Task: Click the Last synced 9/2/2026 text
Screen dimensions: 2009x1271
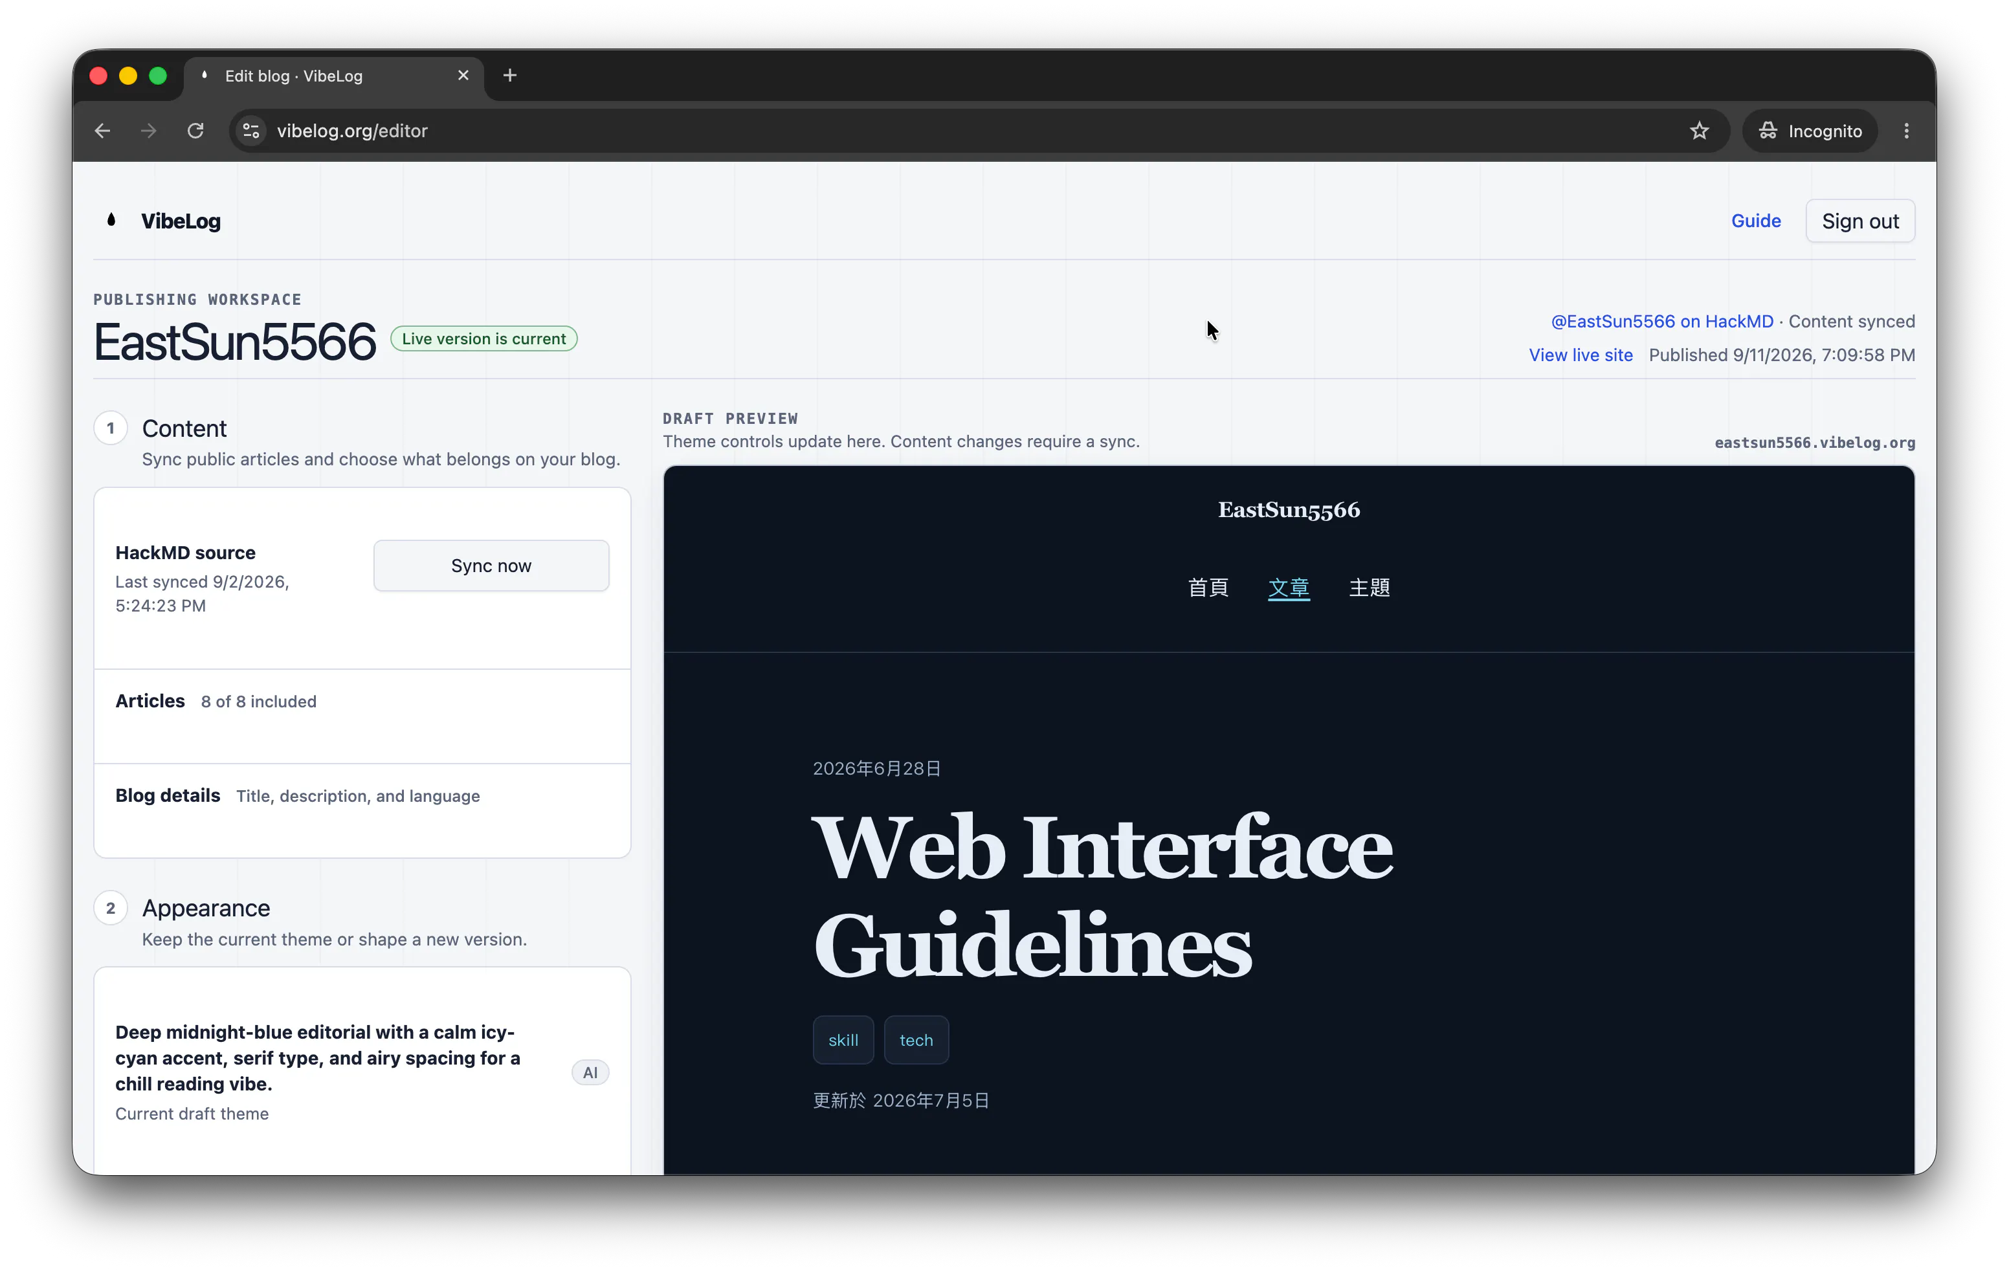Action: click(203, 594)
